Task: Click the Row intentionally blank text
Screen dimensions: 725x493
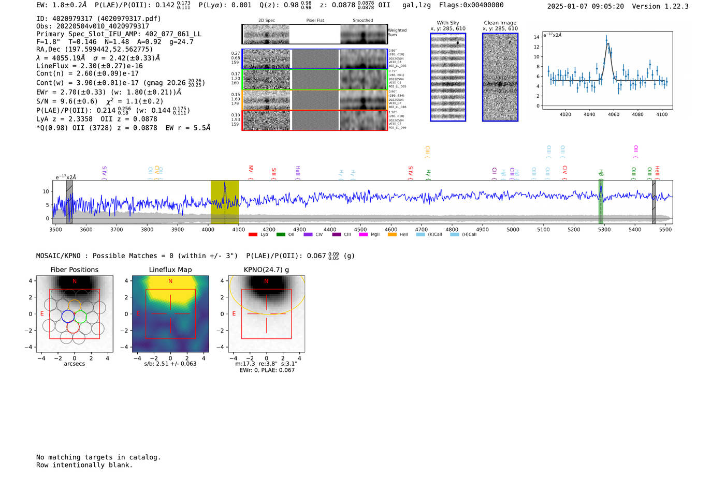Action: 84,465
